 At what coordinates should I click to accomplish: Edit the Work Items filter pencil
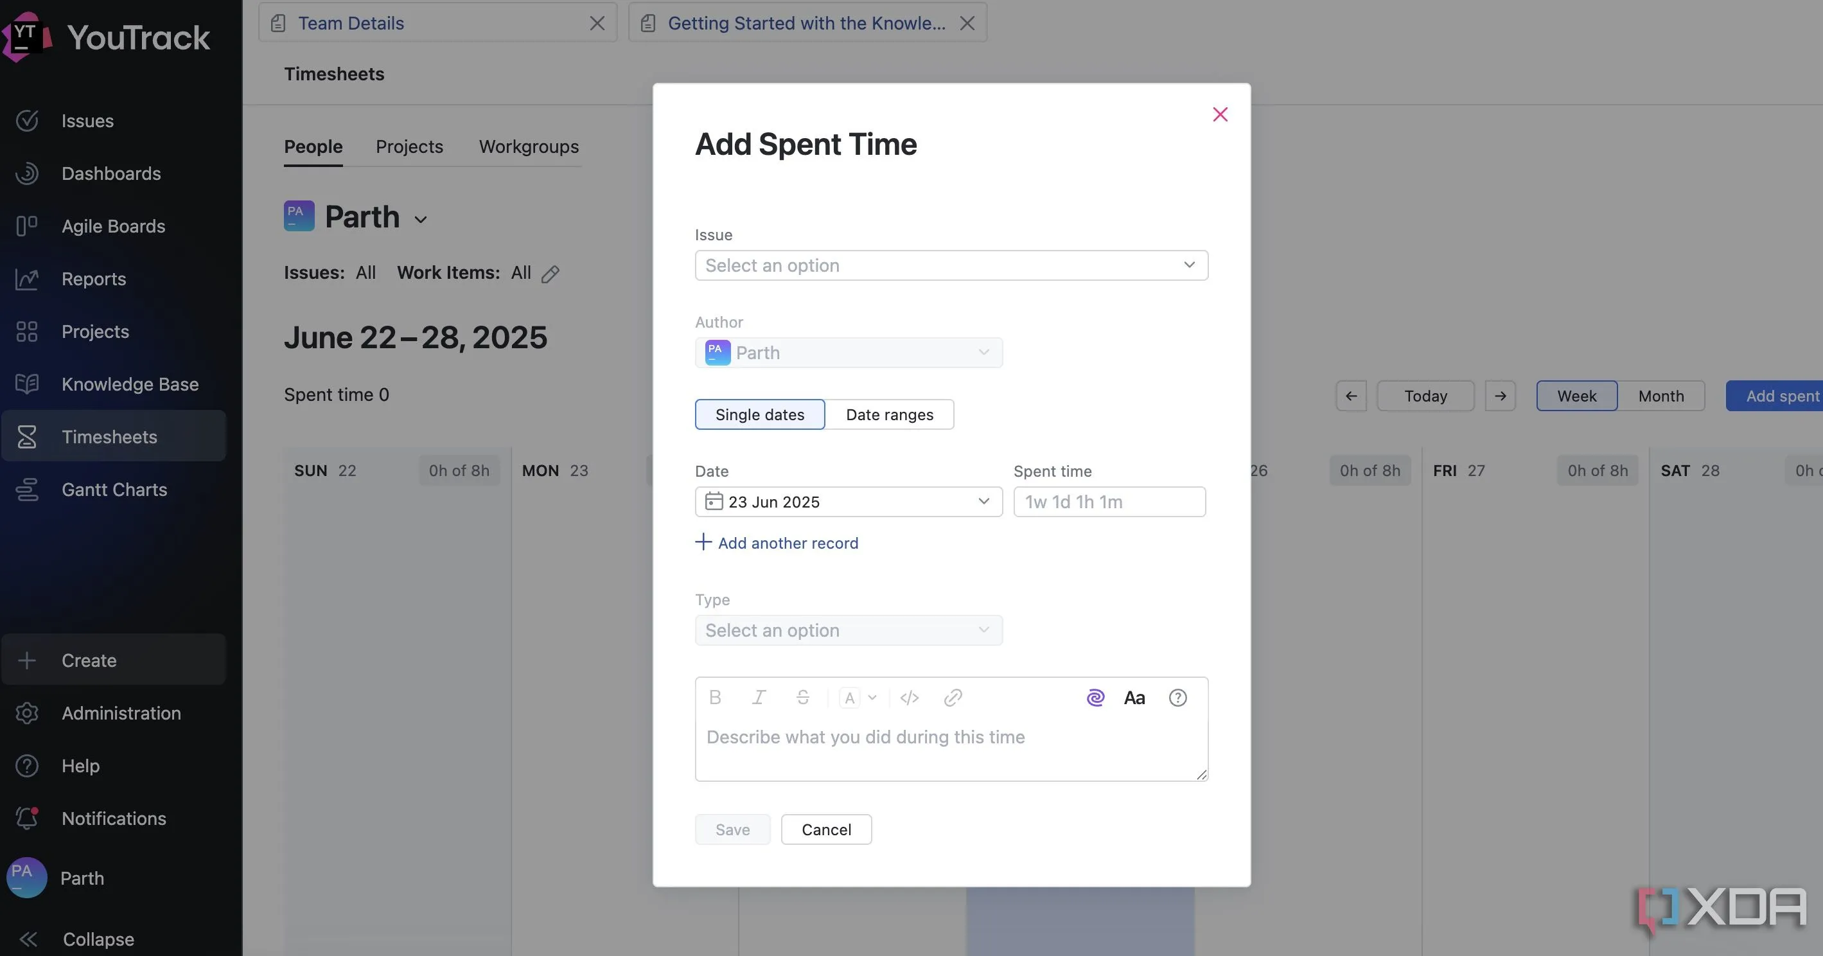coord(550,274)
